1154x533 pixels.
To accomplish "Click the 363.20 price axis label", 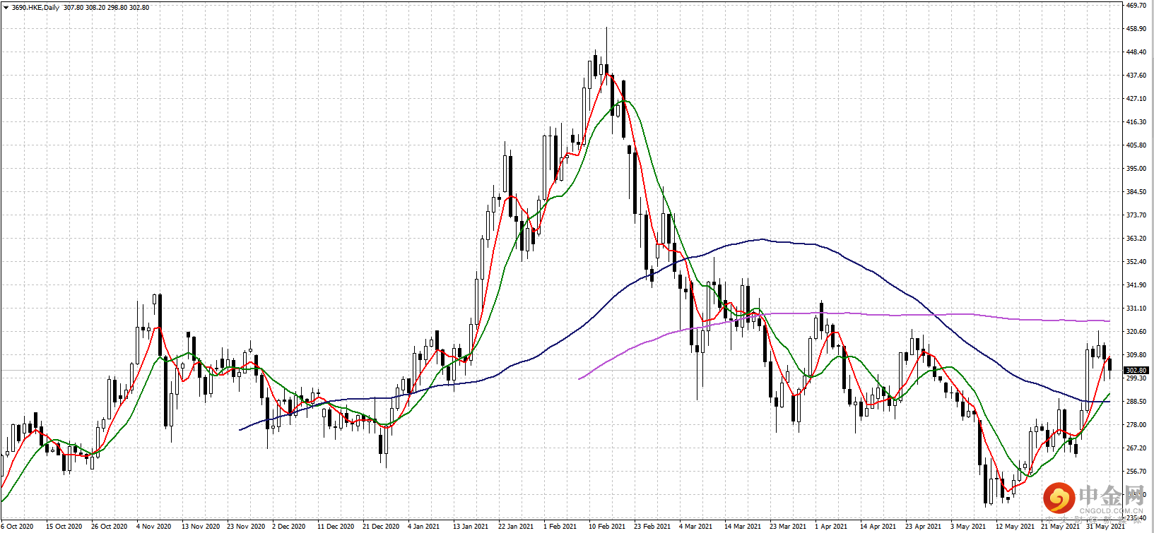I will [1136, 239].
